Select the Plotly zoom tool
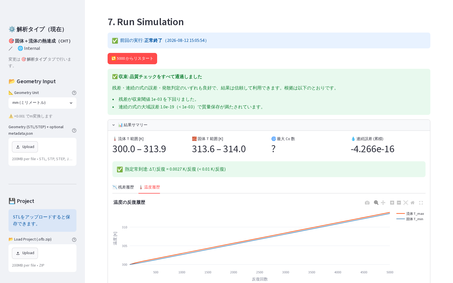The image size is (453, 283). (x=376, y=203)
